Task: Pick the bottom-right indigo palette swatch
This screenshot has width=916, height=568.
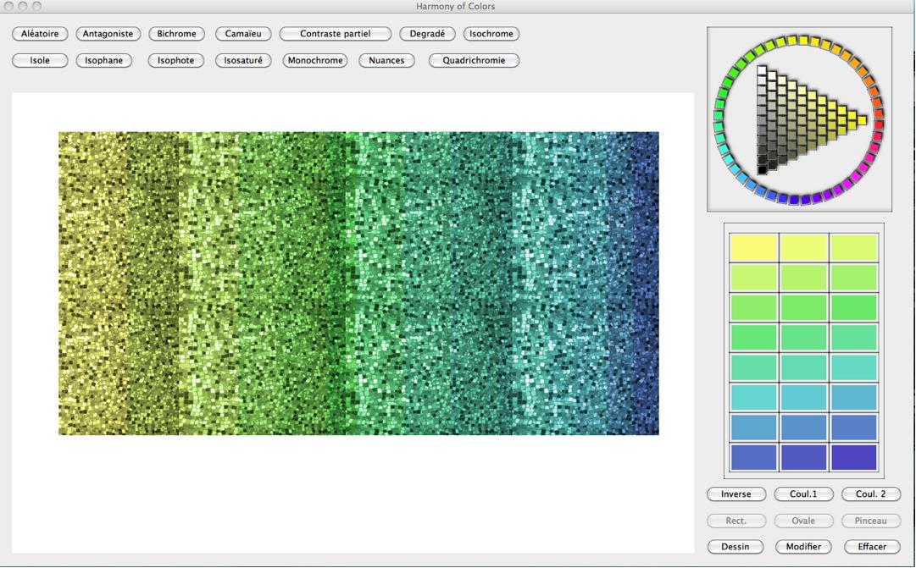Action: coord(853,457)
